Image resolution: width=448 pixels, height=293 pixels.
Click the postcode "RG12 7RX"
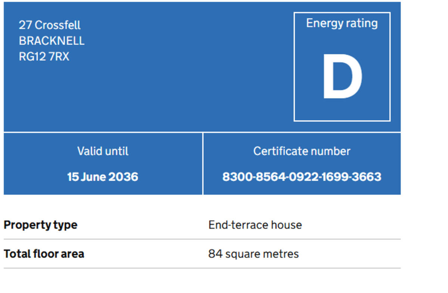tap(44, 57)
